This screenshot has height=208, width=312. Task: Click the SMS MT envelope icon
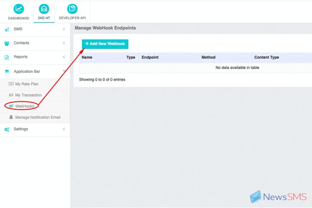tap(44, 9)
